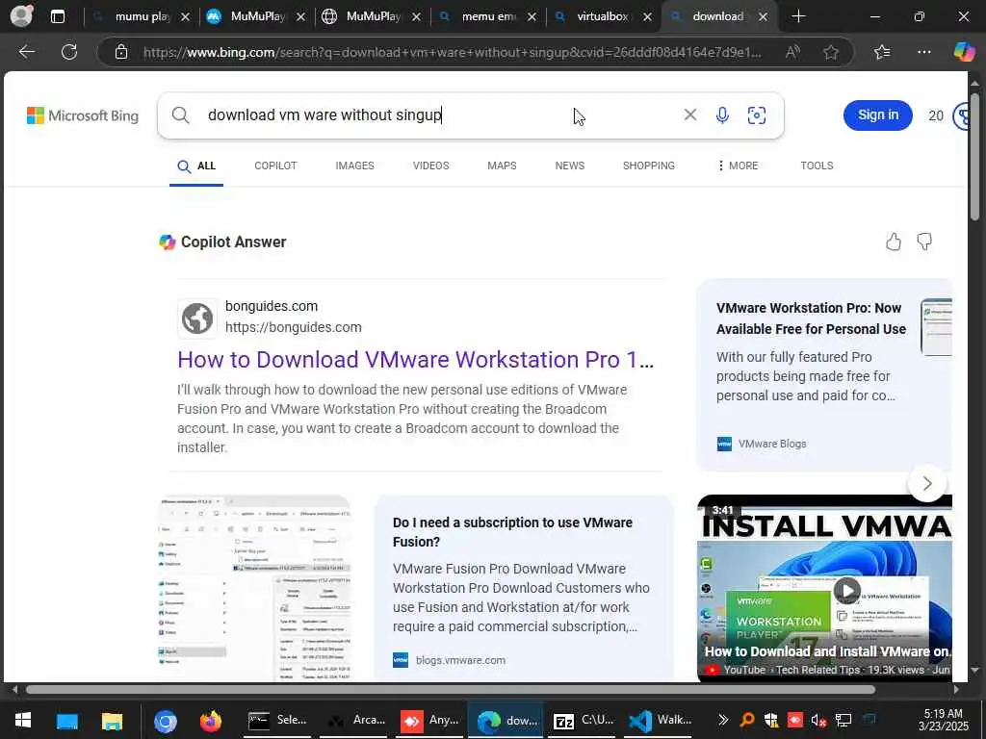Screen dimensions: 986x739
Task: Select the ALL results tab
Action: (196, 166)
